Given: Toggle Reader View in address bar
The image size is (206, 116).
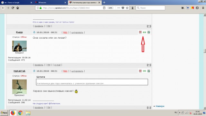Looking at the screenshot, I should [x=104, y=8].
